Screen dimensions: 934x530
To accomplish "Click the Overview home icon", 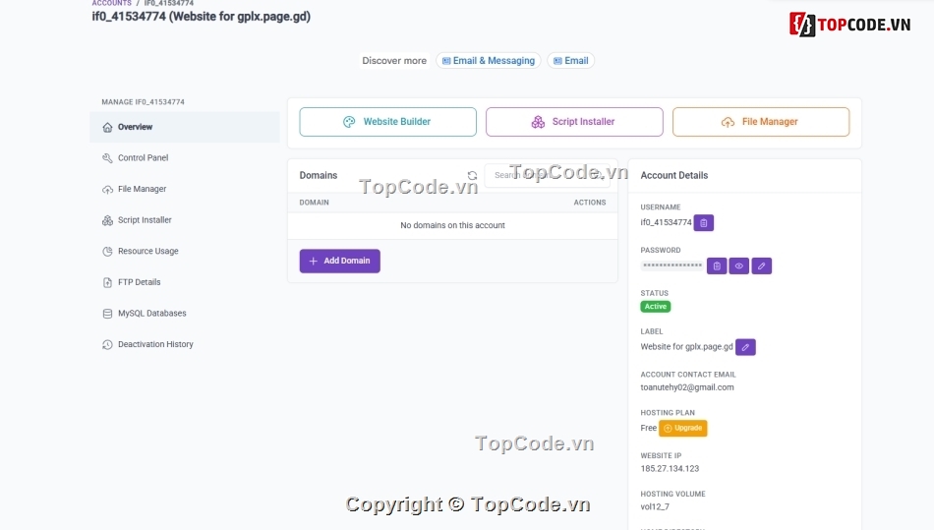I will [107, 127].
